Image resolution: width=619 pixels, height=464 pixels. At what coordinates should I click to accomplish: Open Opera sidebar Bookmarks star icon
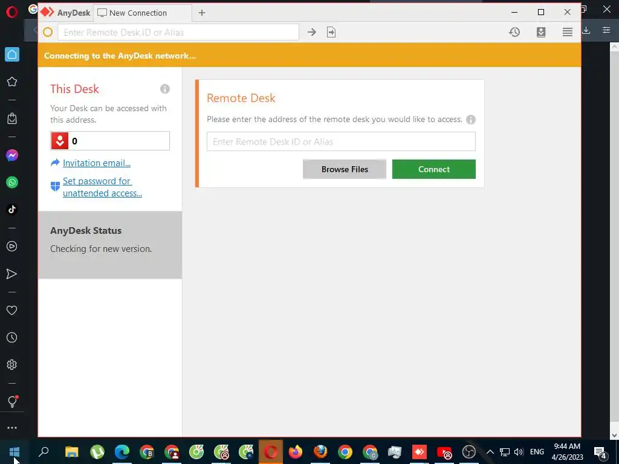[x=12, y=82]
